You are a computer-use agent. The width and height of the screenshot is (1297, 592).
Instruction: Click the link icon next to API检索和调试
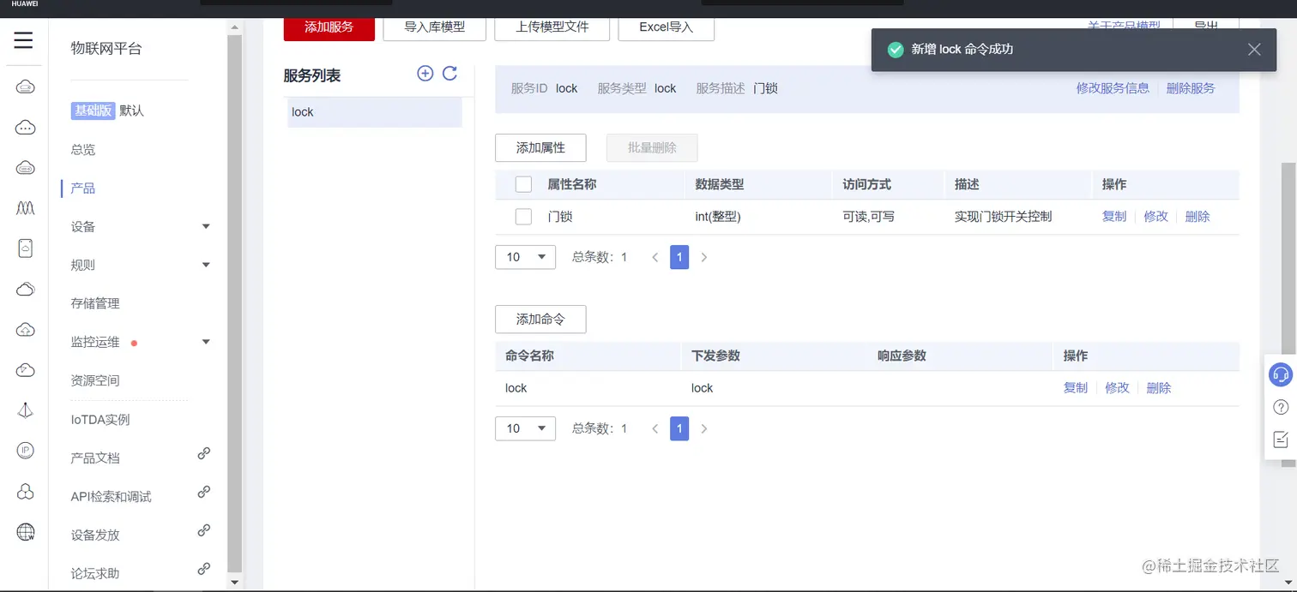pyautogui.click(x=204, y=493)
